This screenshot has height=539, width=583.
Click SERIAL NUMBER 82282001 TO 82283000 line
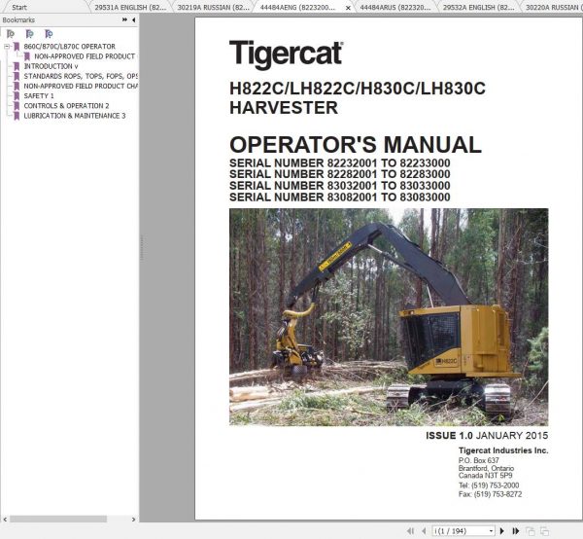coord(340,174)
